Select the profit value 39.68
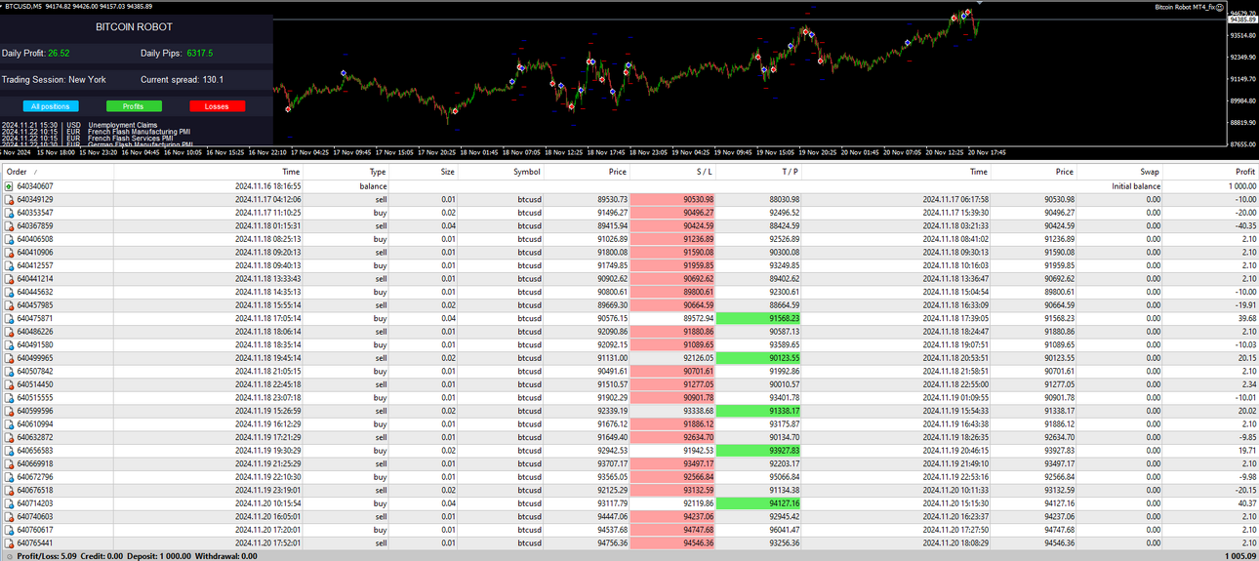 (x=1247, y=318)
